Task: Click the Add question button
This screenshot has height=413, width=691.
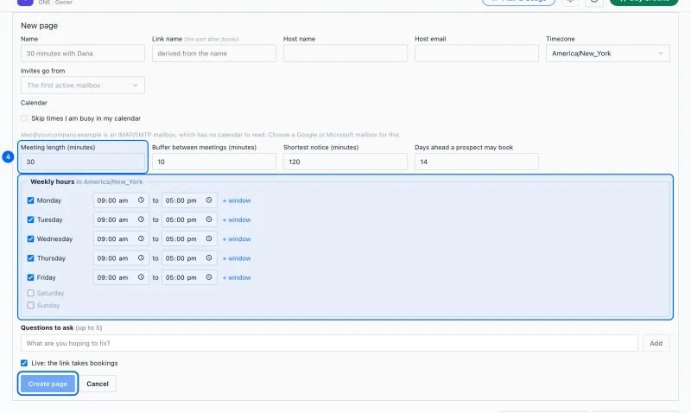Action: tap(656, 343)
